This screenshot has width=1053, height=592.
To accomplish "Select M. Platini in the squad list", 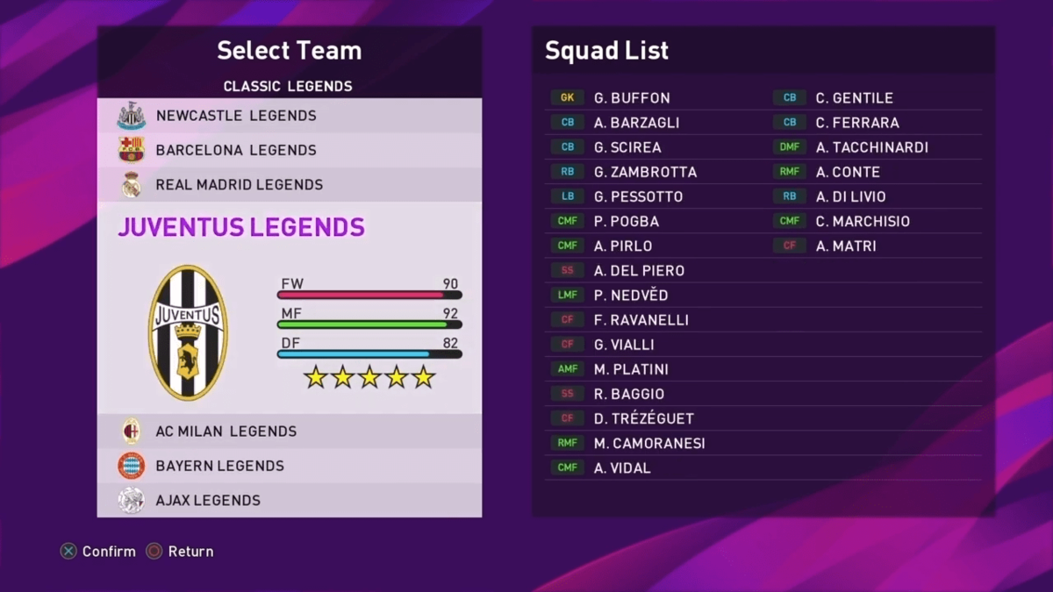I will (631, 369).
